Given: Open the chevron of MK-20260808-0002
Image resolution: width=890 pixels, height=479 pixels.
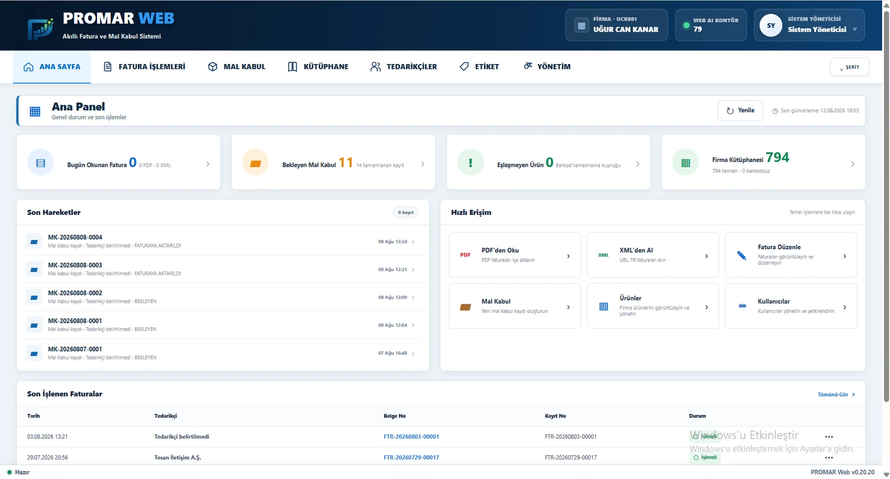Looking at the screenshot, I should click(413, 298).
